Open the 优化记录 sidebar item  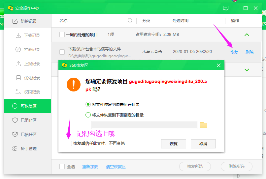28,78
